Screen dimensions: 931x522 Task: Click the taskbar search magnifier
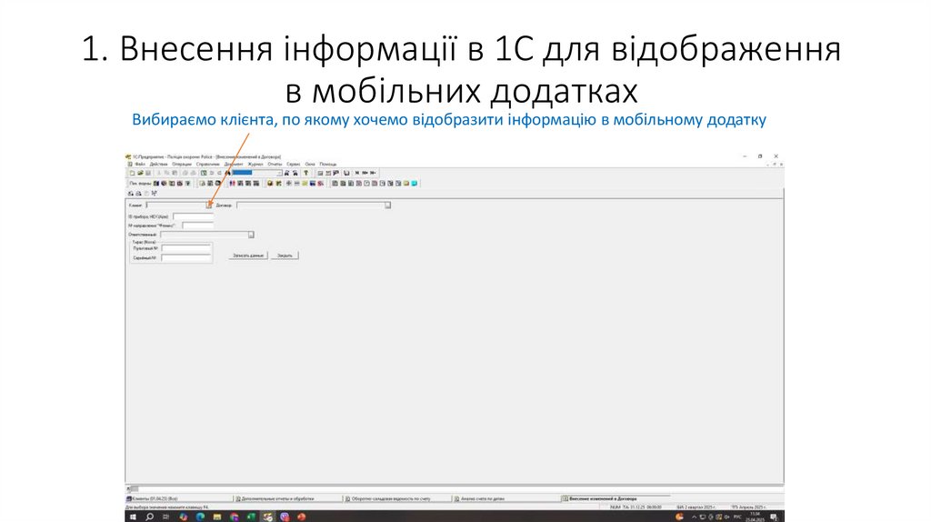click(x=149, y=517)
